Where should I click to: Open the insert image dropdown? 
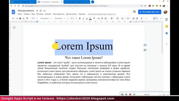coord(106,19)
